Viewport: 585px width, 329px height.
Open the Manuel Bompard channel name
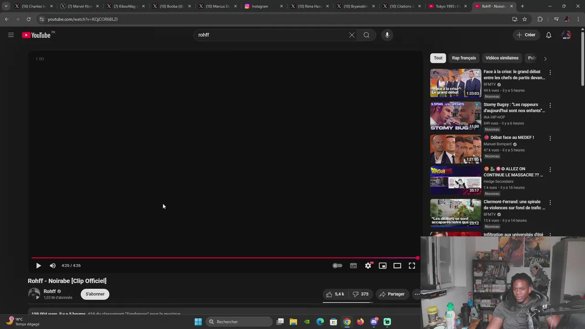pos(497,144)
